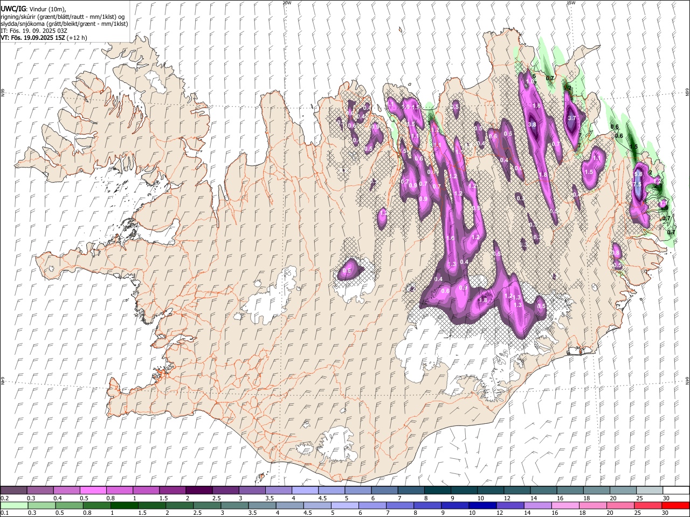Click the '15W' longitude label
This screenshot has height=517, width=690.
coord(571,3)
